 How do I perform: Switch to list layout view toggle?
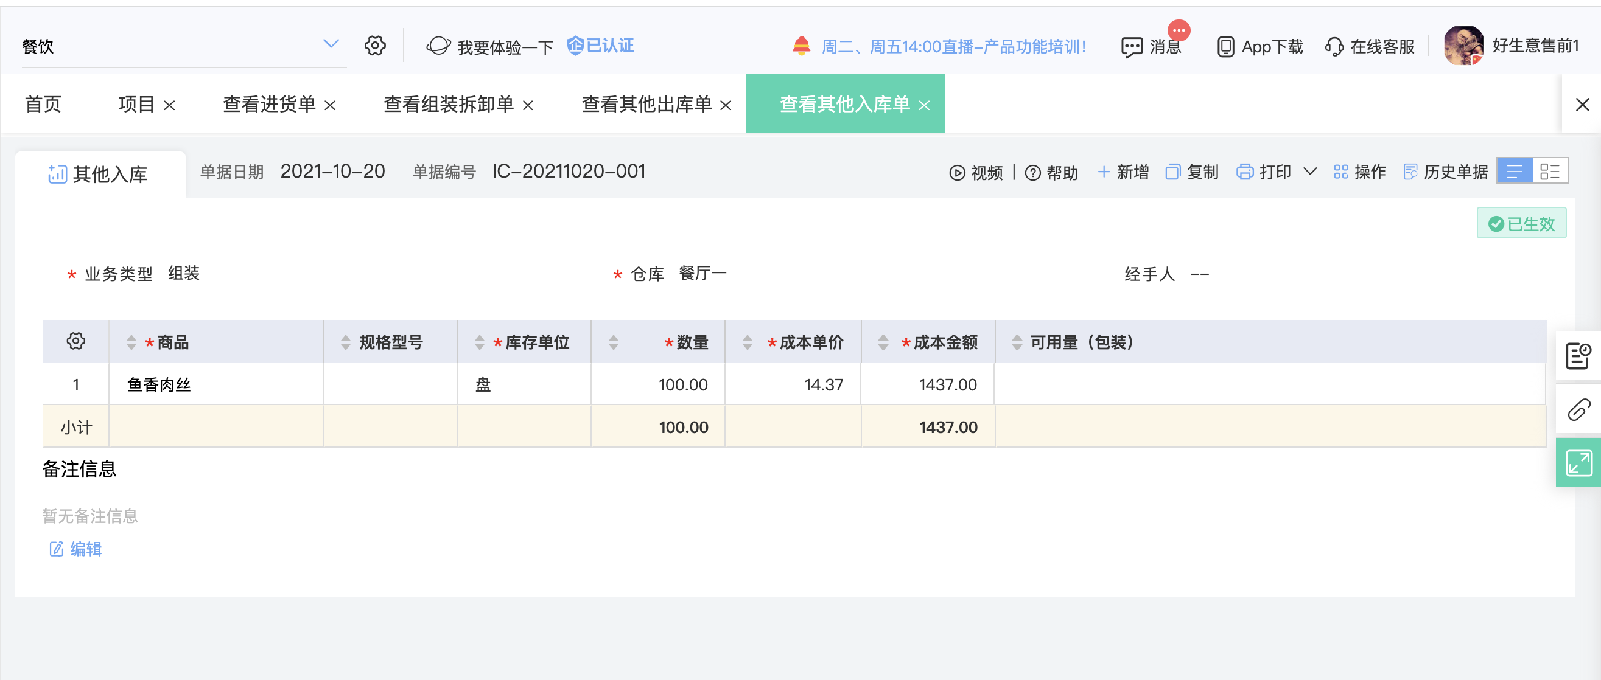1515,172
